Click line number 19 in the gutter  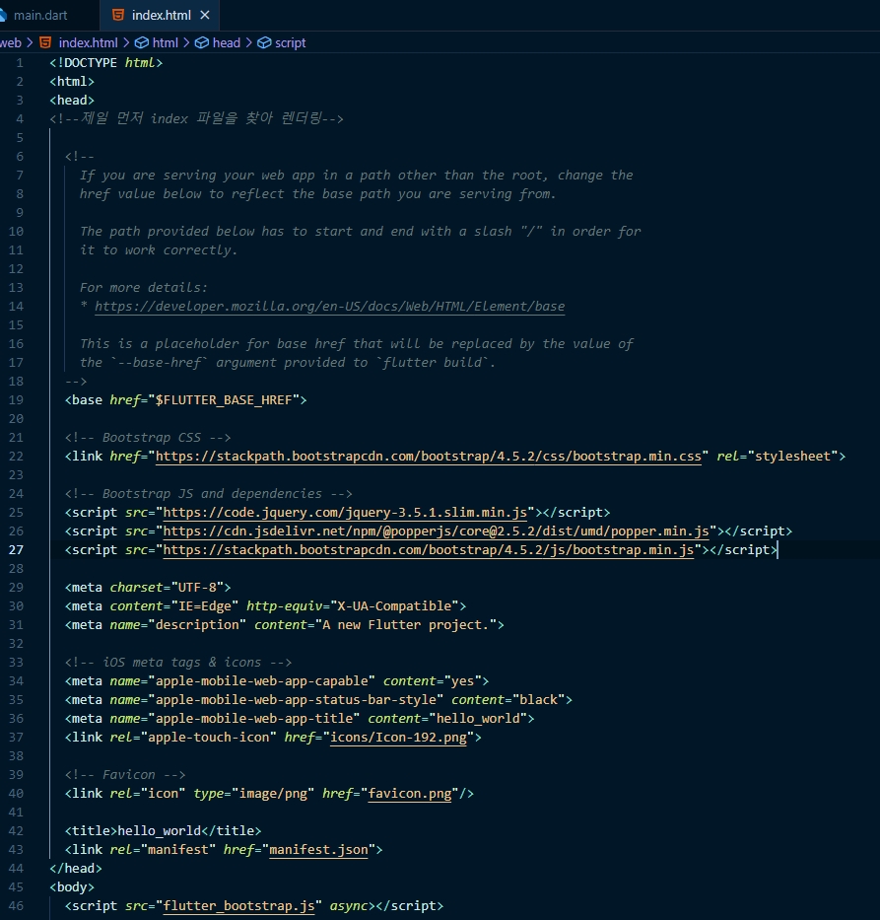coord(16,400)
